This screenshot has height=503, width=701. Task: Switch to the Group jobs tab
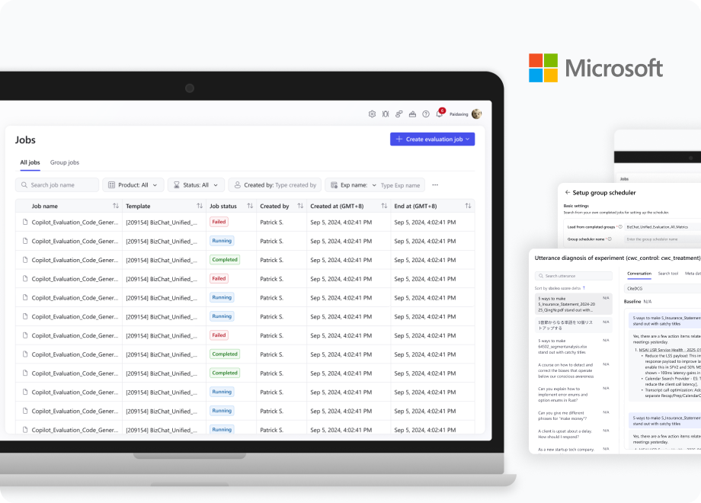click(x=65, y=162)
